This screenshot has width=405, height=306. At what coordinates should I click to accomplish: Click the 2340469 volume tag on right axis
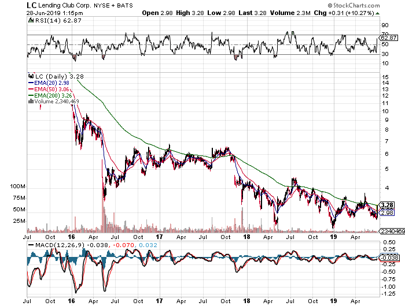pos(392,232)
